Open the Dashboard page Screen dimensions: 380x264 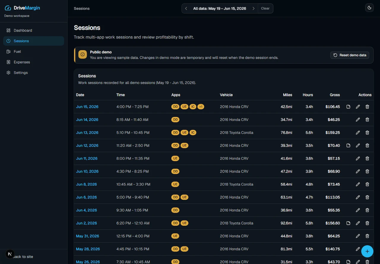34,30
